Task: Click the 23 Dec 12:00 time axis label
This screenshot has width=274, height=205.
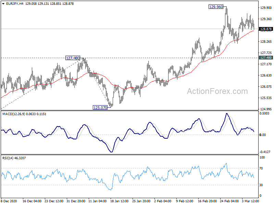Action: click(x=54, y=201)
